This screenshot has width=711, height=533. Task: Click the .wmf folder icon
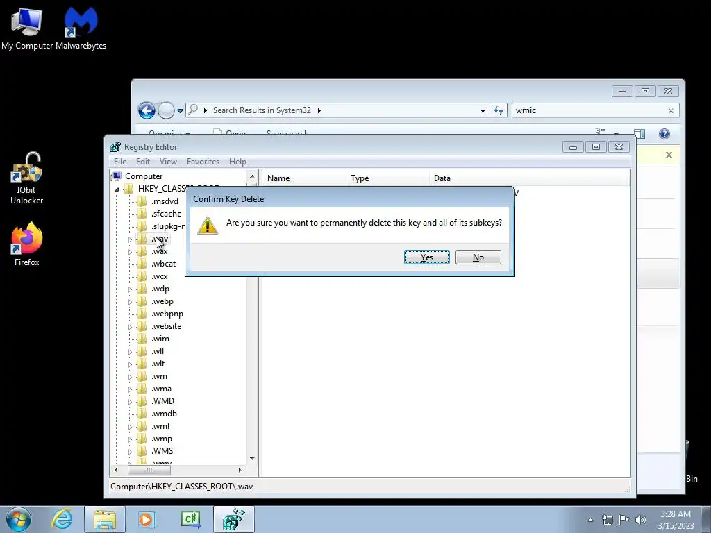(142, 426)
